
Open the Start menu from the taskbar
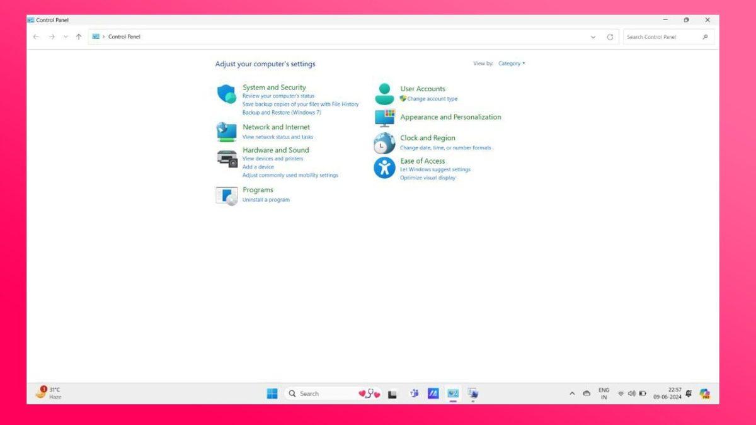[272, 393]
